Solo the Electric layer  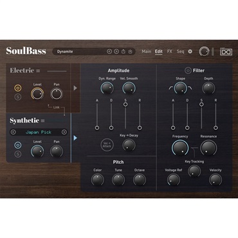pyautogui.click(x=18, y=97)
